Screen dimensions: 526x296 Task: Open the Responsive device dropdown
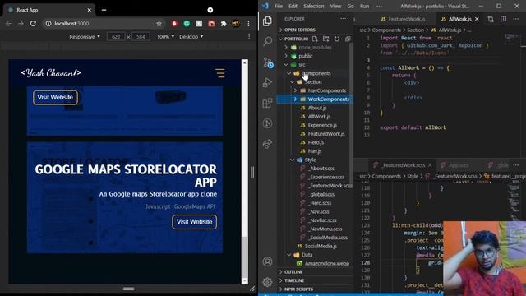pos(85,36)
